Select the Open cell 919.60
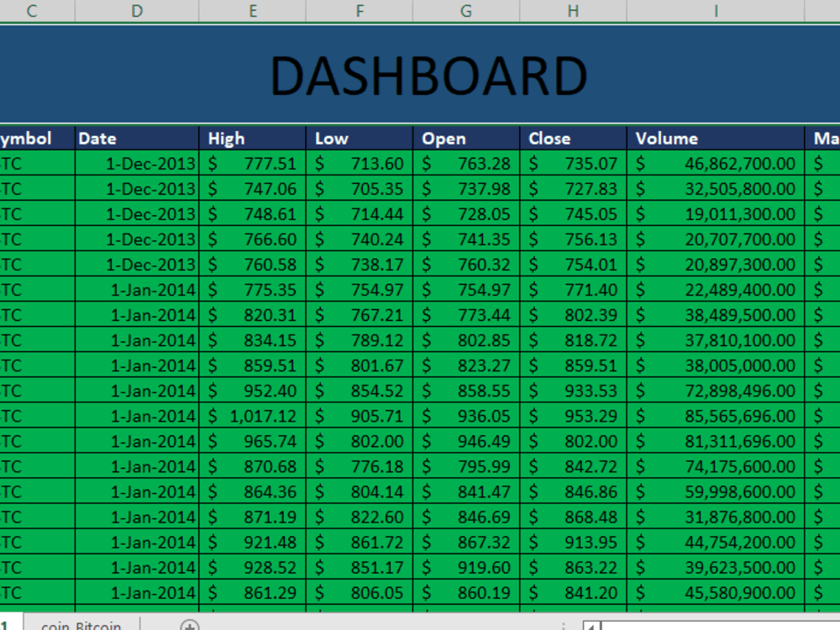840x630 pixels. tap(466, 567)
